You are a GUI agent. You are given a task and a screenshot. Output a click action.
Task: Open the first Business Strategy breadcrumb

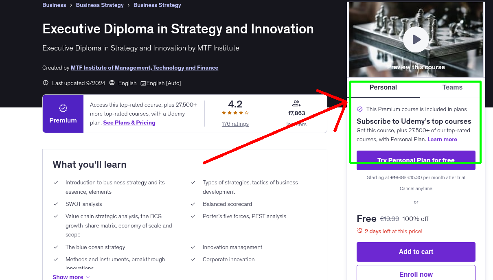coord(100,5)
